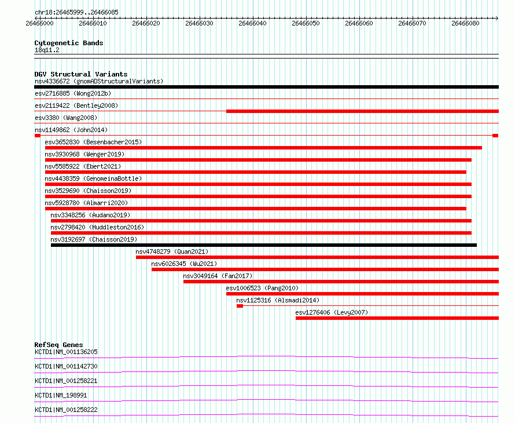
Task: Click ruler coordinate 26466010
Action: [93, 23]
